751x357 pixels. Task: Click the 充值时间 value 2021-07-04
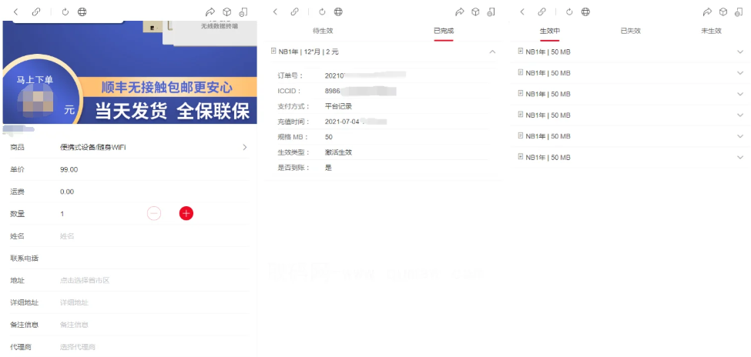click(342, 122)
